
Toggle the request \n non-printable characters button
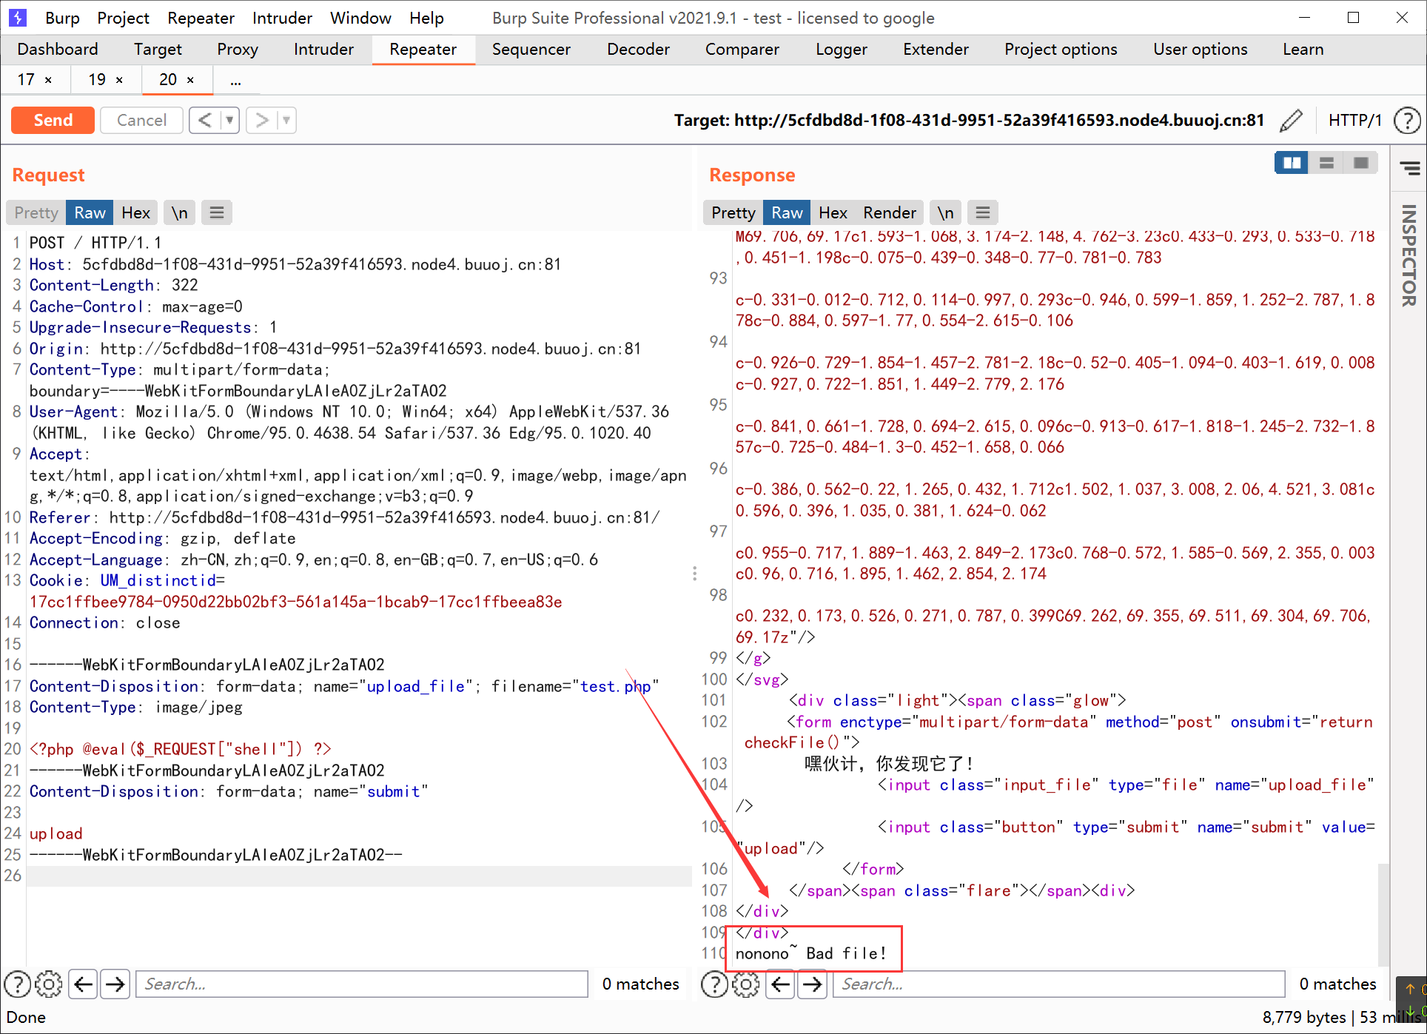tap(179, 213)
